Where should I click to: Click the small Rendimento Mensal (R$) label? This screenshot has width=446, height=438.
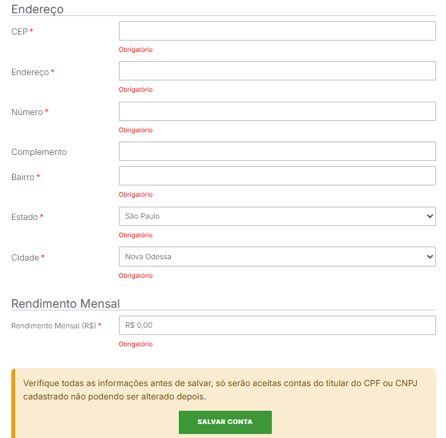pyautogui.click(x=54, y=326)
